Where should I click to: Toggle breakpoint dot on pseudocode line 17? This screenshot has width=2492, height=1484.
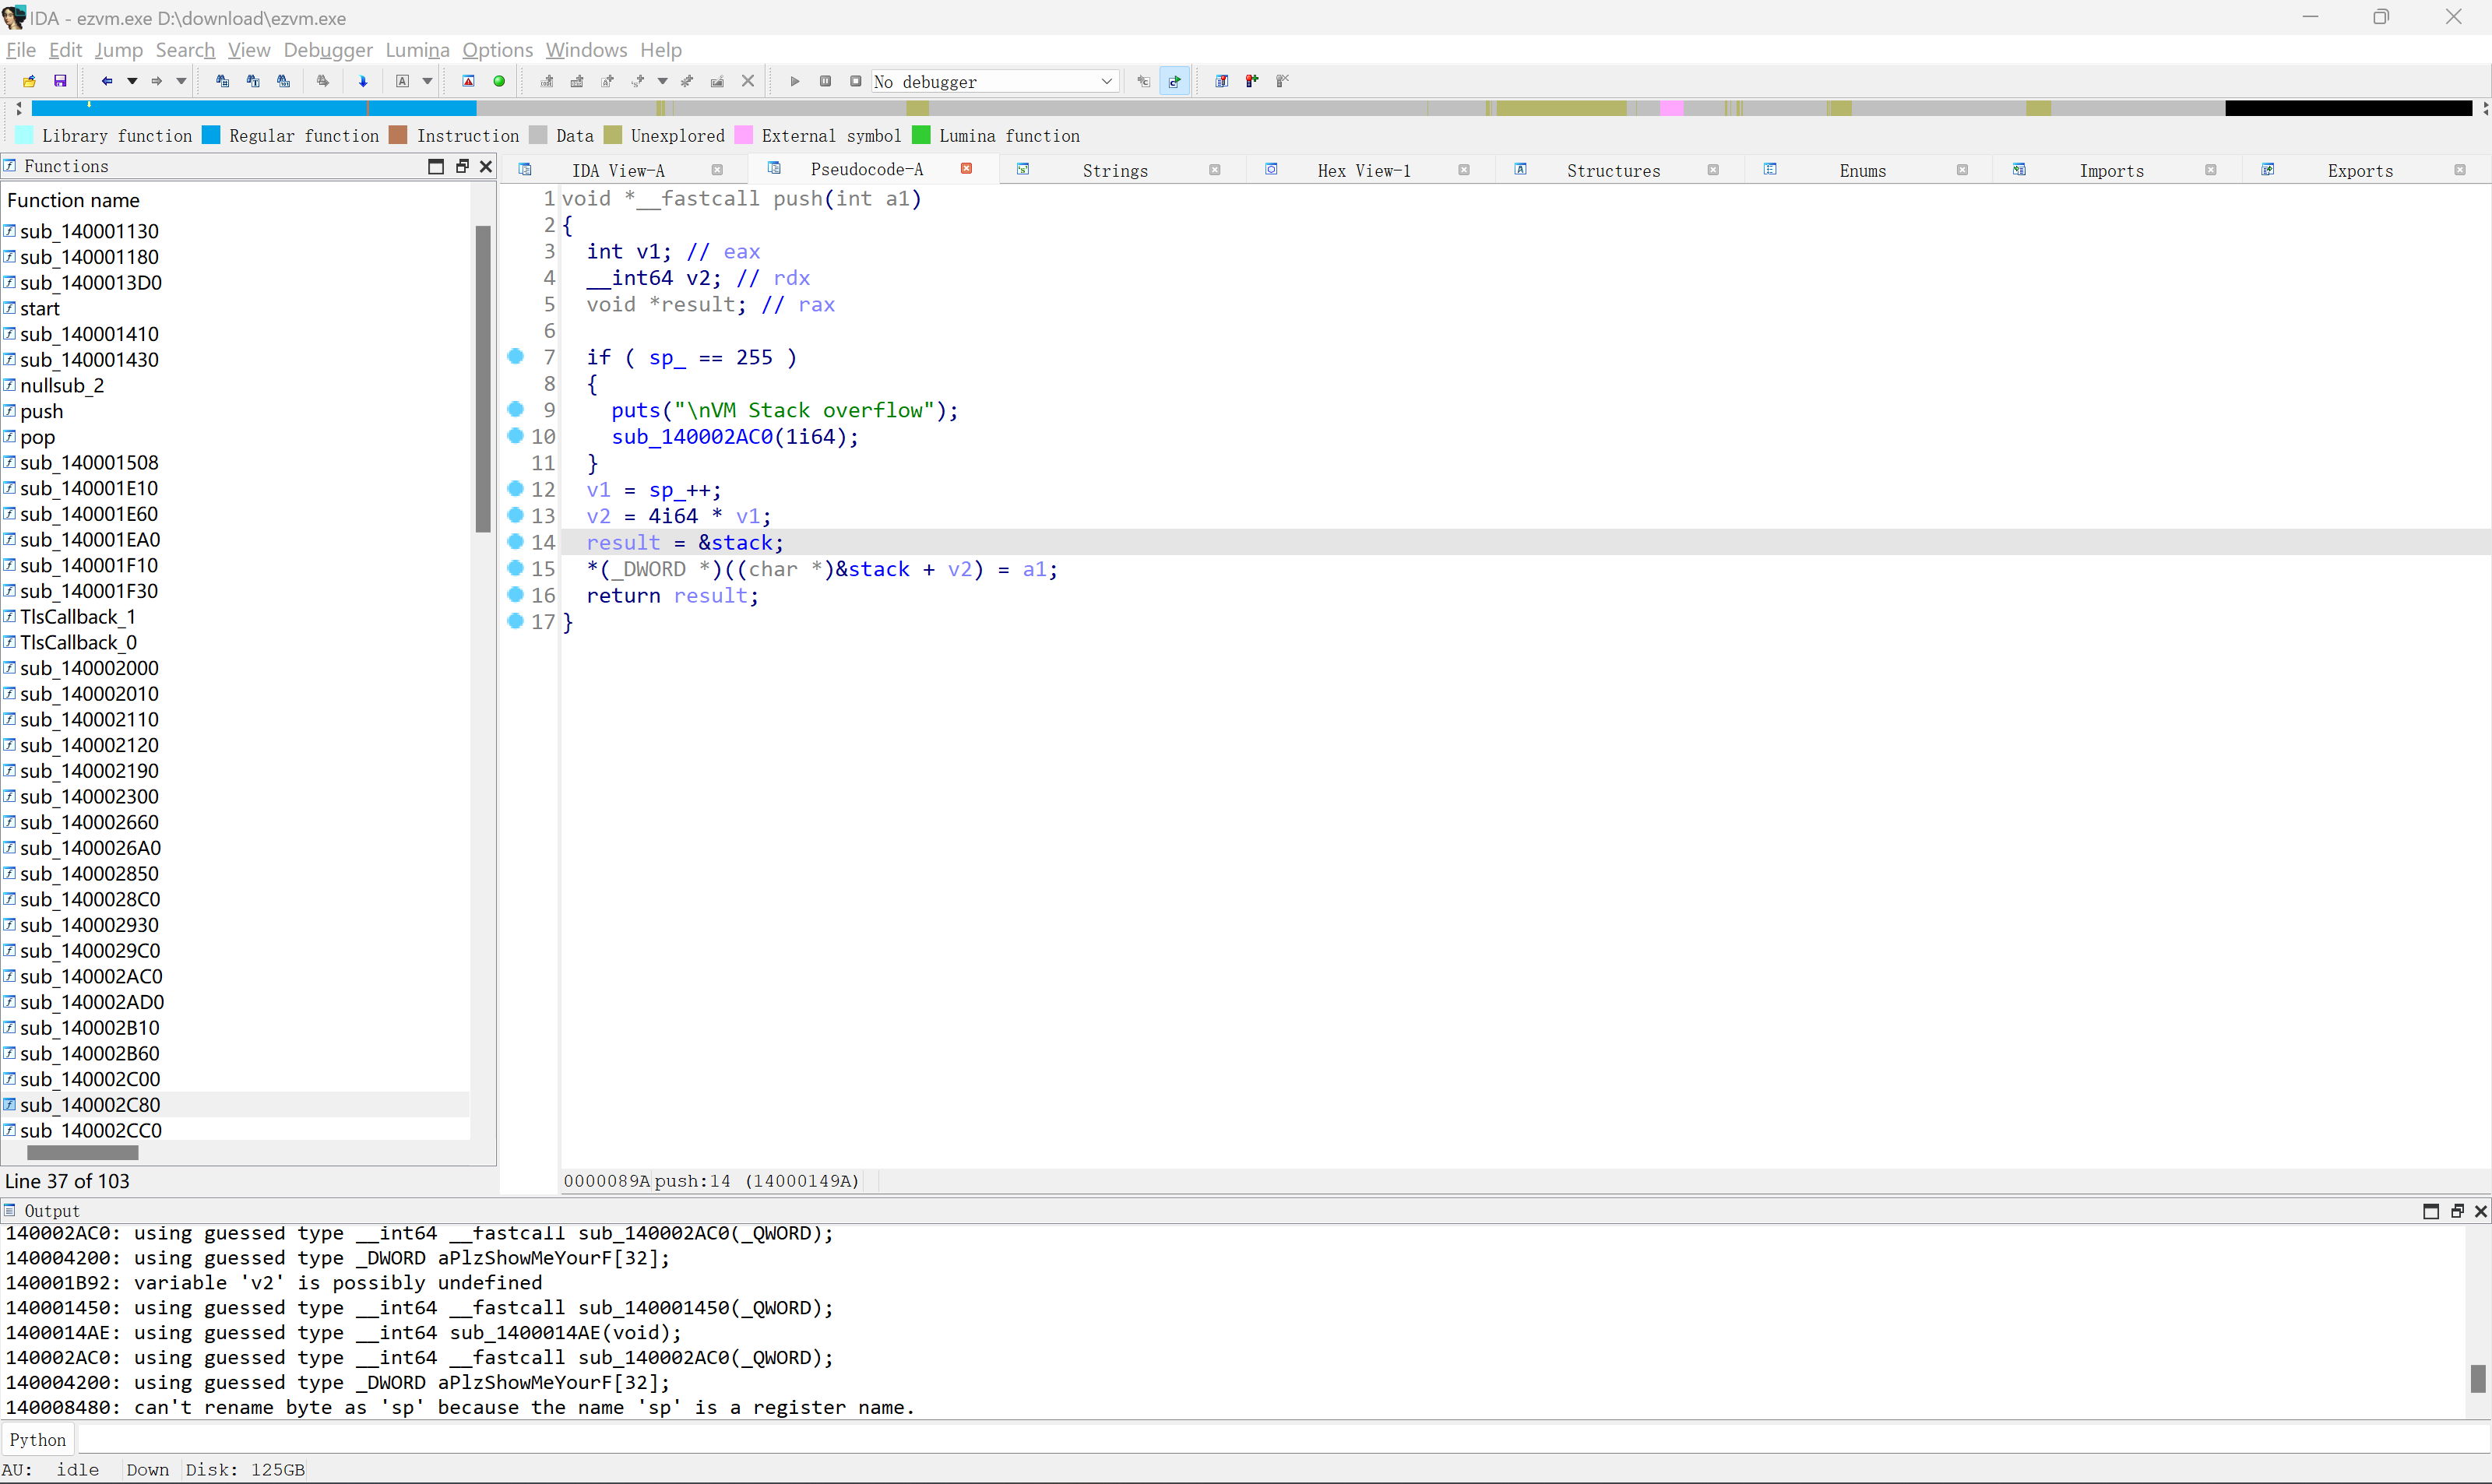coord(516,621)
